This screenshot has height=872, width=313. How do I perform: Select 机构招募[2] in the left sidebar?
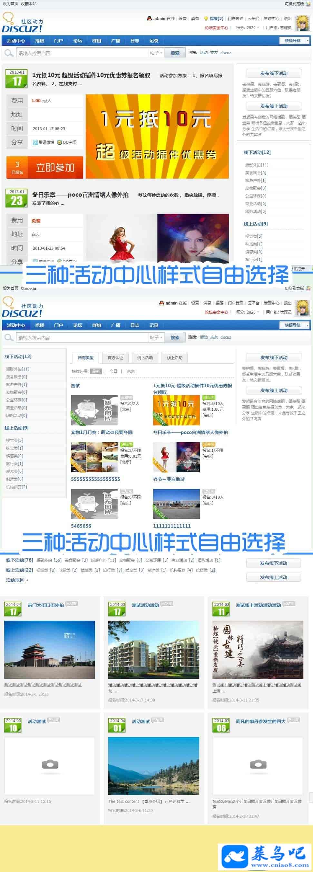pyautogui.click(x=16, y=487)
